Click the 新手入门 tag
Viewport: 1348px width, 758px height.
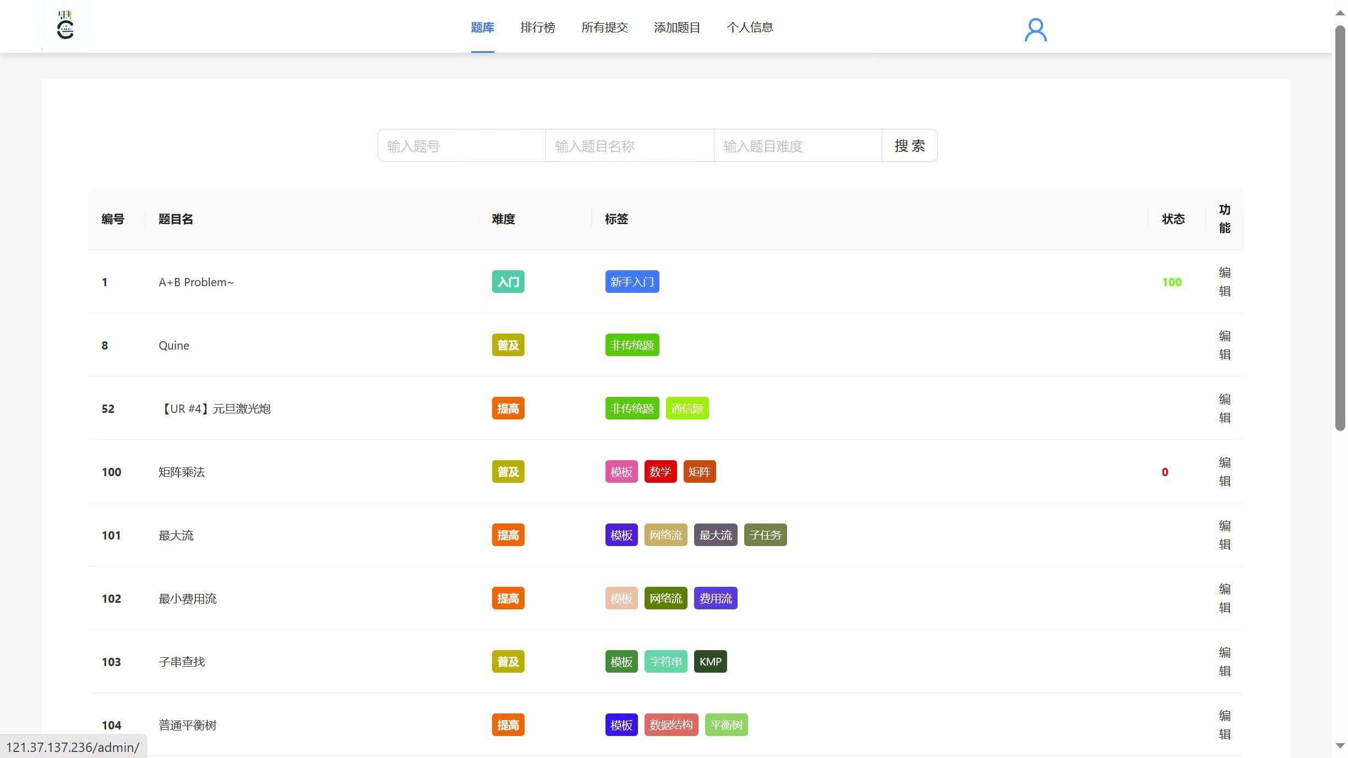[632, 282]
